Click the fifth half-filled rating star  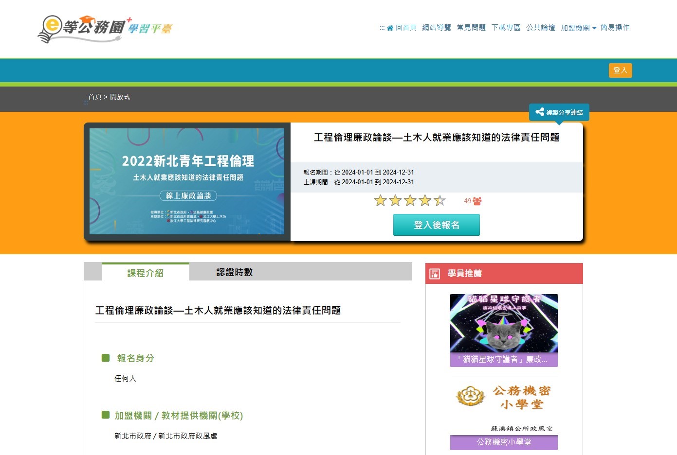439,200
